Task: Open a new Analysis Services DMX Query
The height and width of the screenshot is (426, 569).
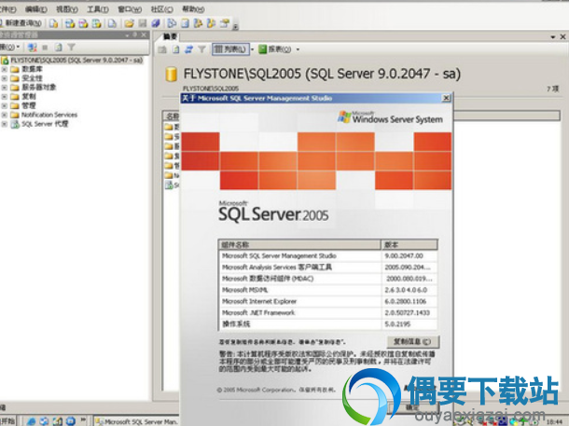Action: 83,23
